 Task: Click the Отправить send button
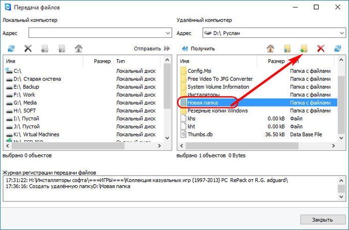point(154,48)
